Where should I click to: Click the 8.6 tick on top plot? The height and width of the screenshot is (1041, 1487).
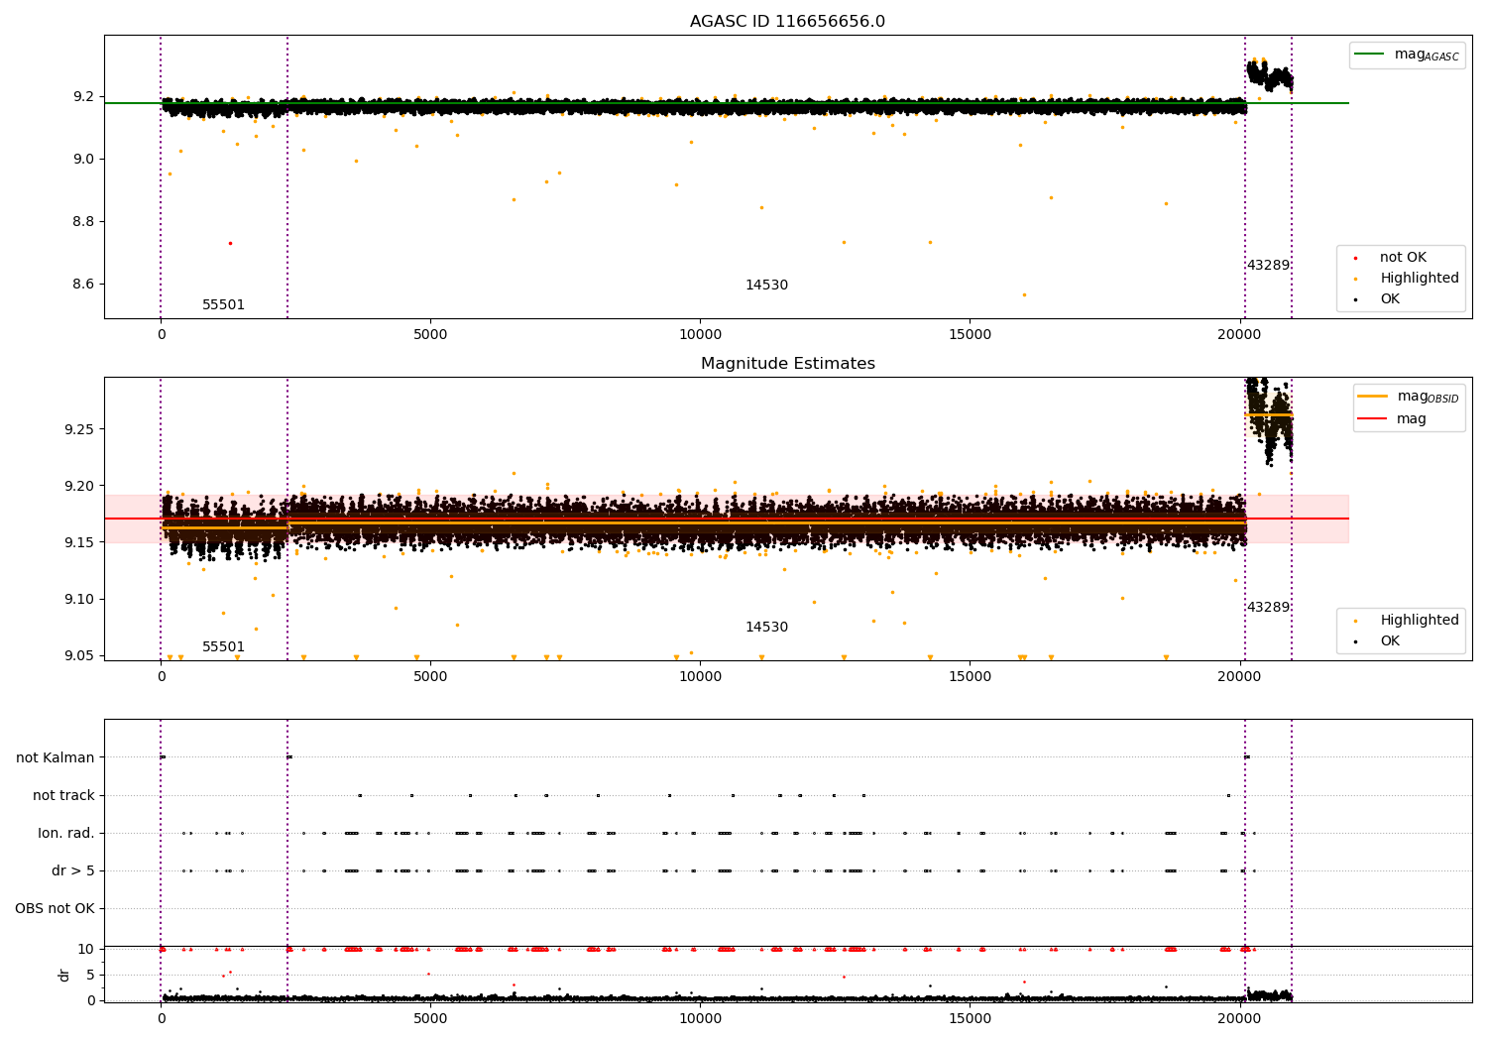83,284
